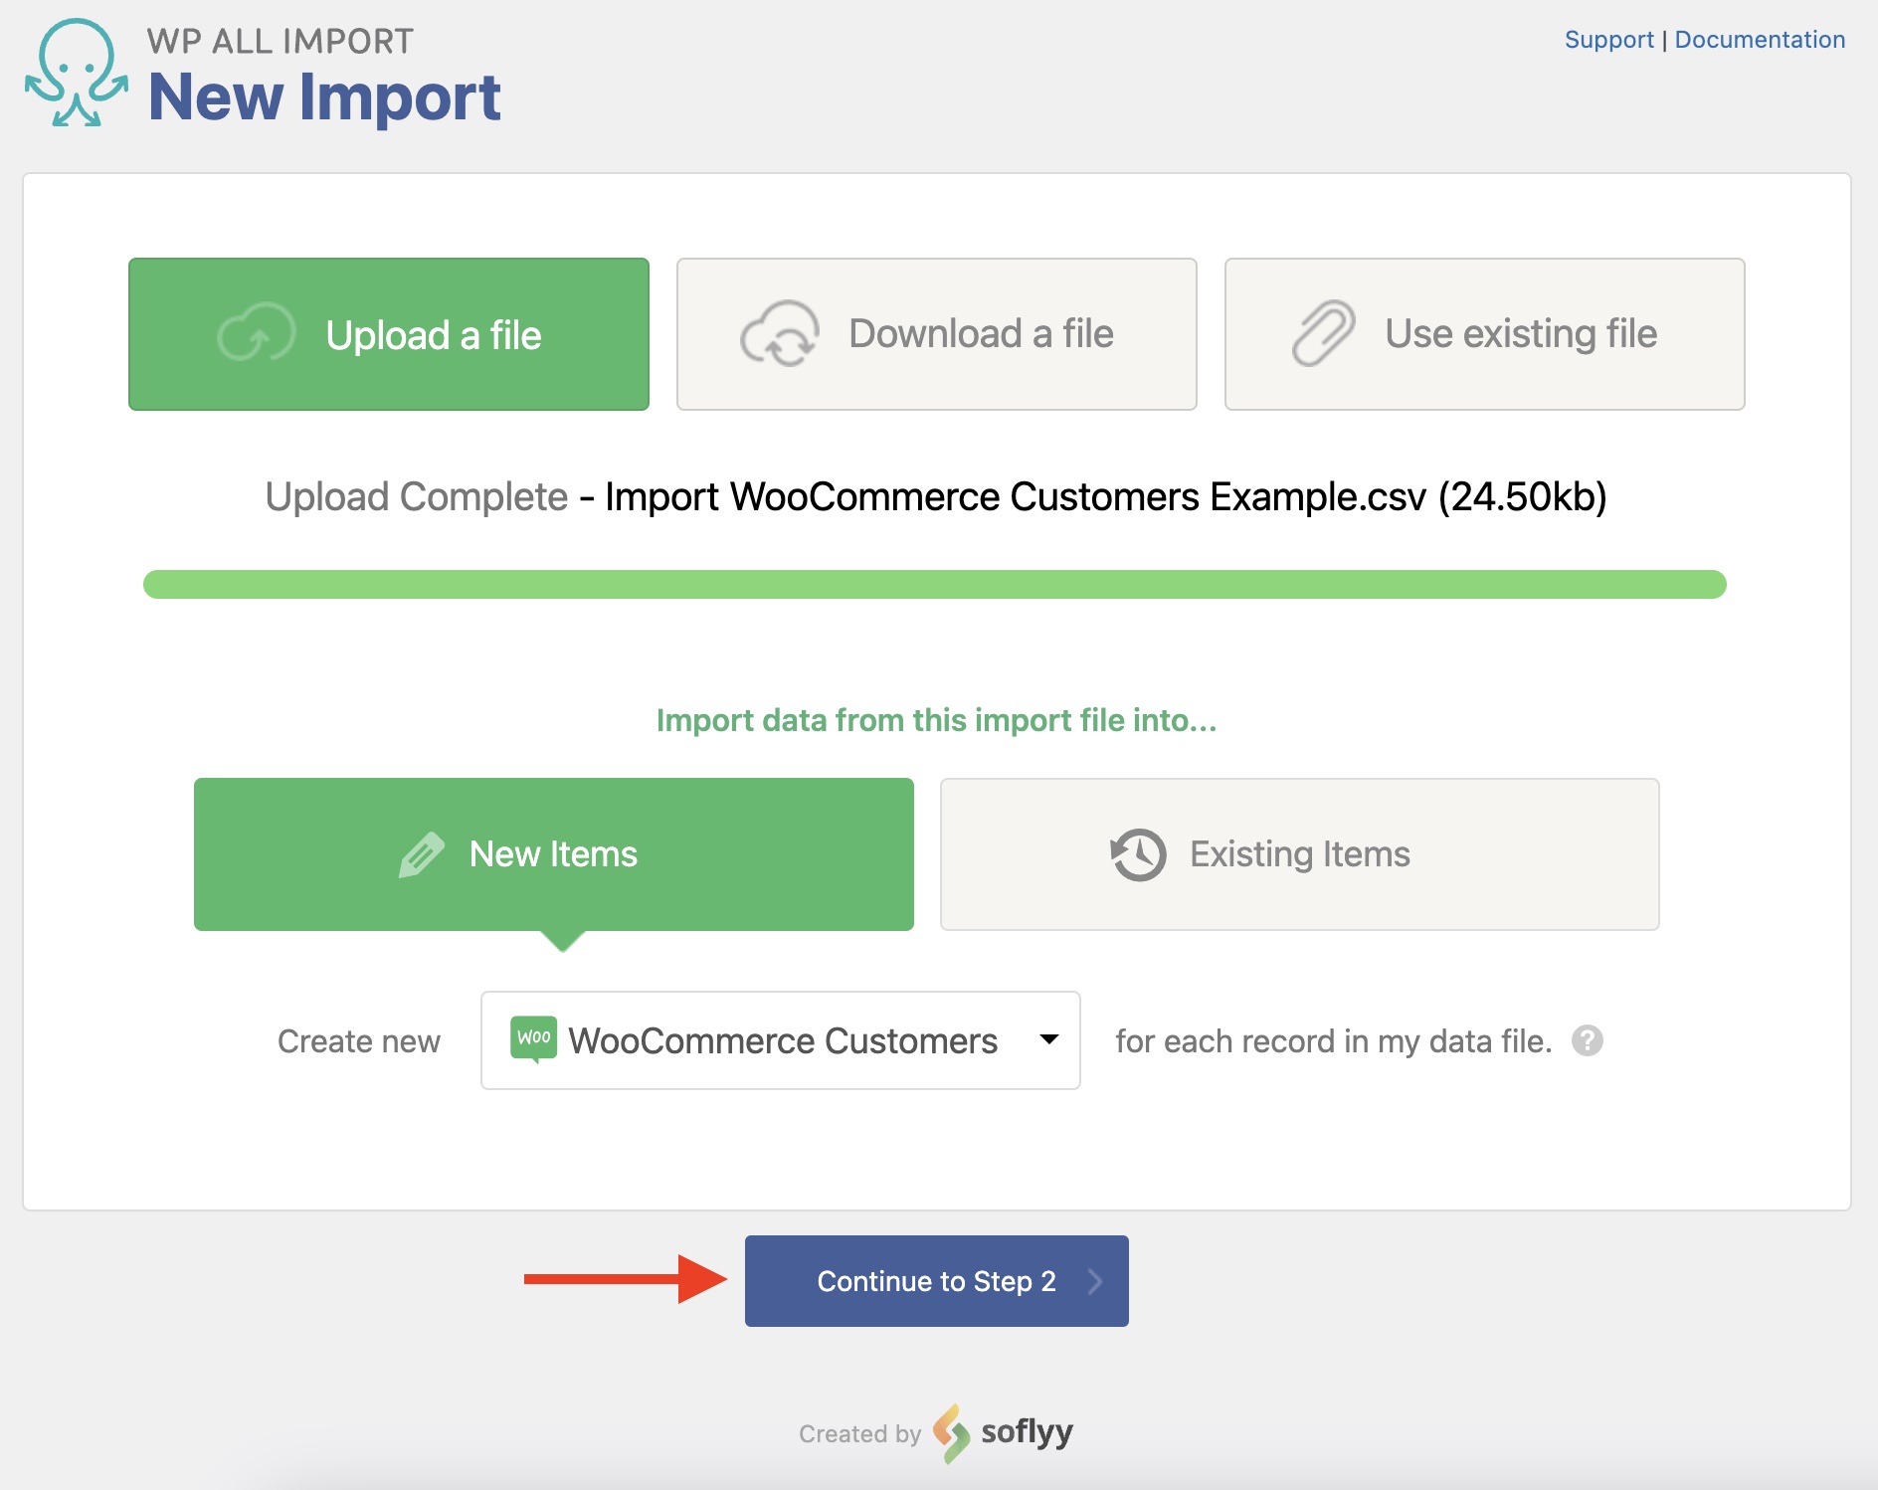Click the New Import page title
Viewport: 1878px width, 1490px height.
(324, 97)
